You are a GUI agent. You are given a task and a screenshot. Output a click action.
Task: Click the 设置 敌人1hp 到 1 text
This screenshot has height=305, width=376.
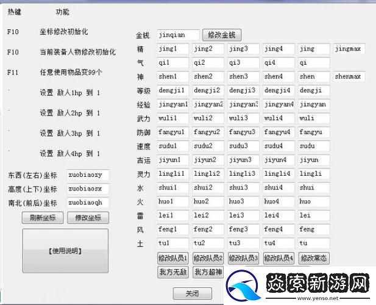coord(70,93)
